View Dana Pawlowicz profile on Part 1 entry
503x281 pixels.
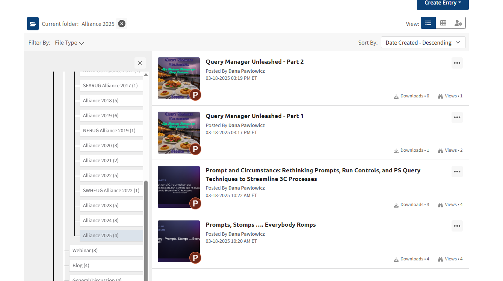pos(246,126)
